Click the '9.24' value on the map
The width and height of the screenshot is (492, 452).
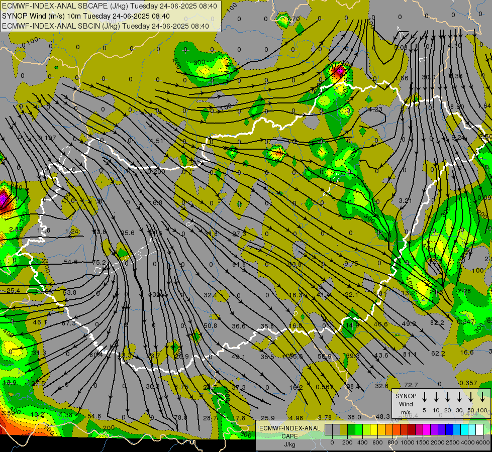(458, 138)
